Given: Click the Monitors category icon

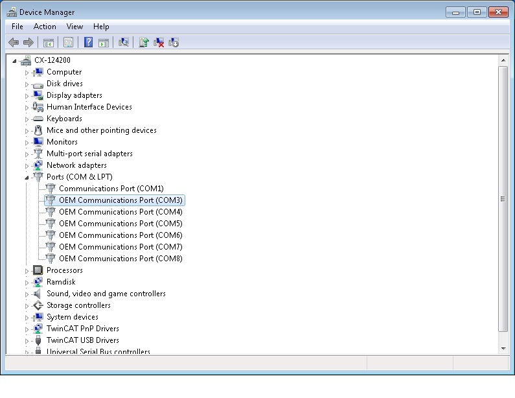Looking at the screenshot, I should (38, 142).
